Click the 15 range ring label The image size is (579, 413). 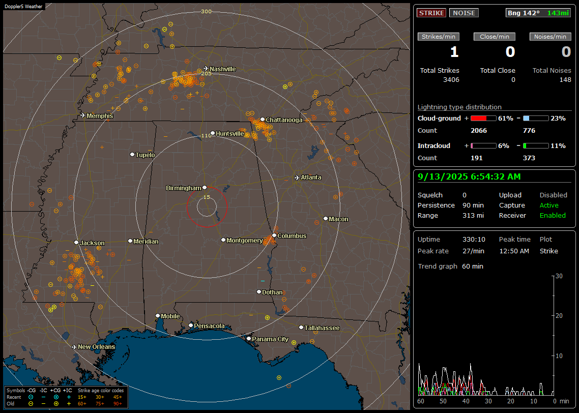(207, 197)
